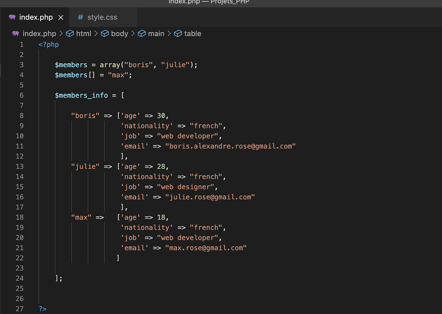The image size is (442, 314).
Task: Expand the main element in the breadcrumb
Action: [156, 33]
